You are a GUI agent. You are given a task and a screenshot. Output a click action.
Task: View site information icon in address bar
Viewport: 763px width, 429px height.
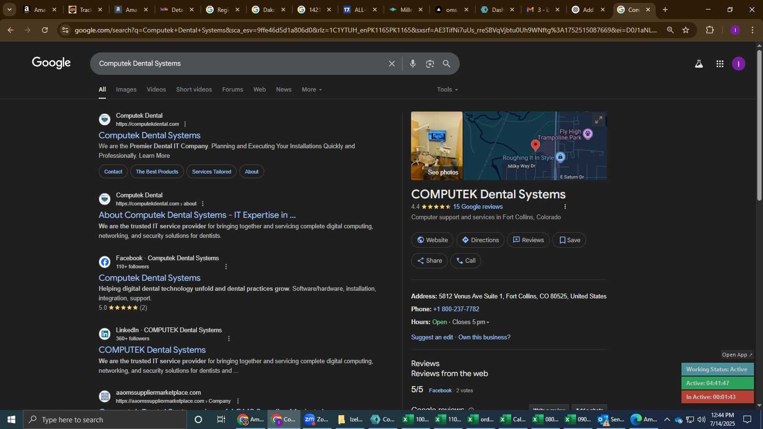coord(65,30)
